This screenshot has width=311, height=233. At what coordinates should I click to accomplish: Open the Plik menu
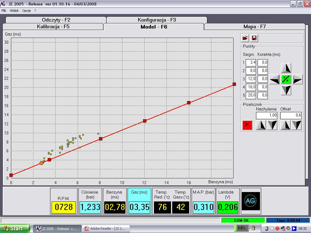pyautogui.click(x=4, y=11)
